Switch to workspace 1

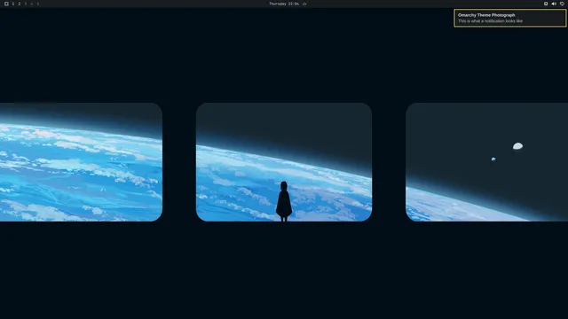point(13,4)
